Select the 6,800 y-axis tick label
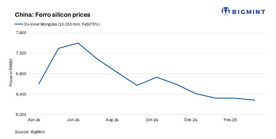The height and width of the screenshot is (139, 276). (21, 74)
